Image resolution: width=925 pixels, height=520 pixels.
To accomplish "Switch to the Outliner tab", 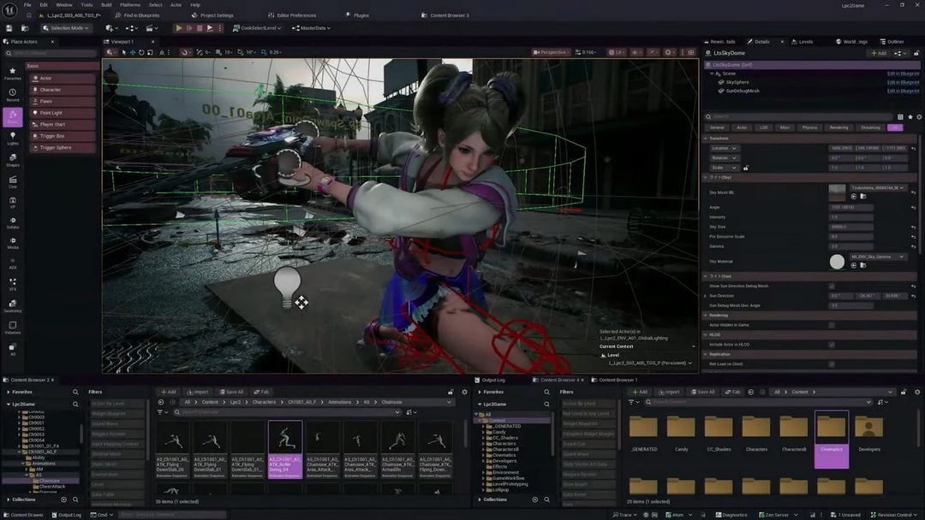I will [x=892, y=42].
